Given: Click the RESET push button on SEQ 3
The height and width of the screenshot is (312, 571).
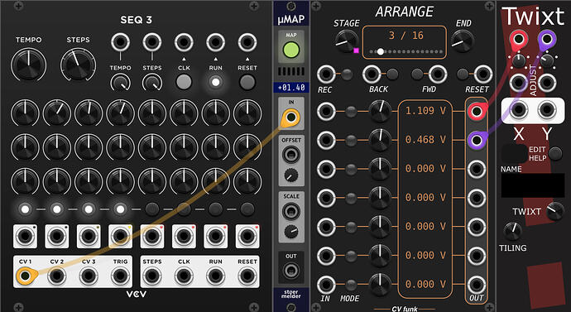Looking at the screenshot, I should (247, 82).
